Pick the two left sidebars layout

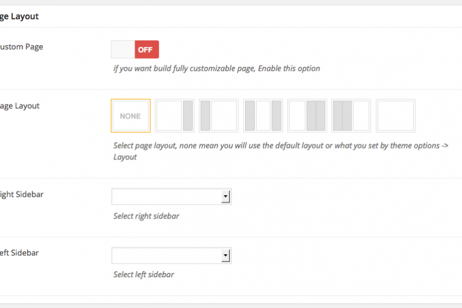click(x=351, y=116)
